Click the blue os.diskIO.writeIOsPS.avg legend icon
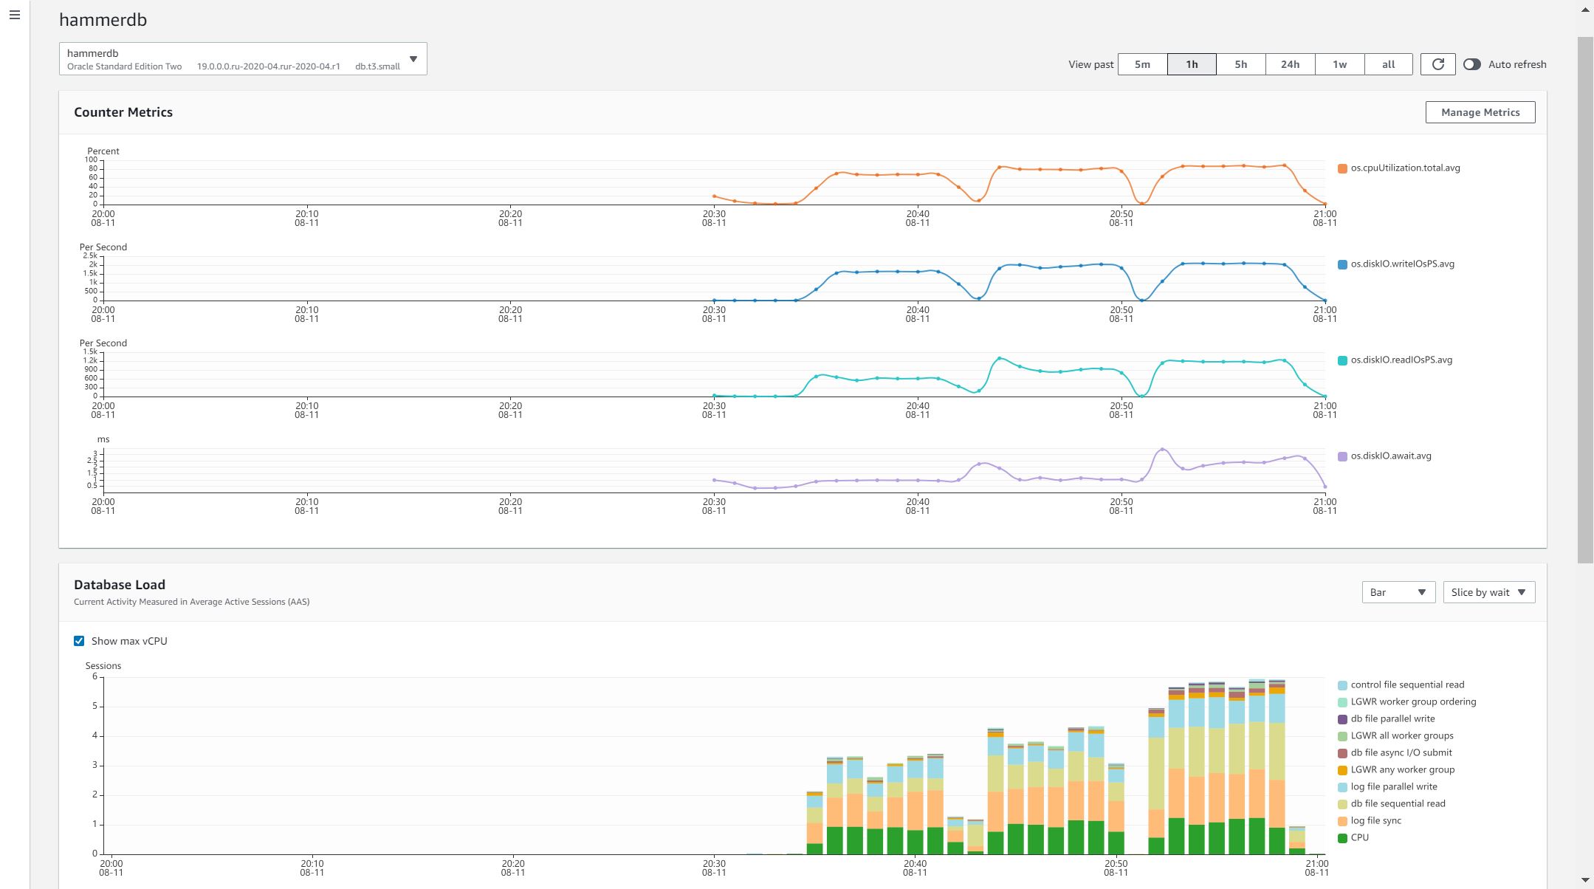The height and width of the screenshot is (889, 1594). point(1342,264)
